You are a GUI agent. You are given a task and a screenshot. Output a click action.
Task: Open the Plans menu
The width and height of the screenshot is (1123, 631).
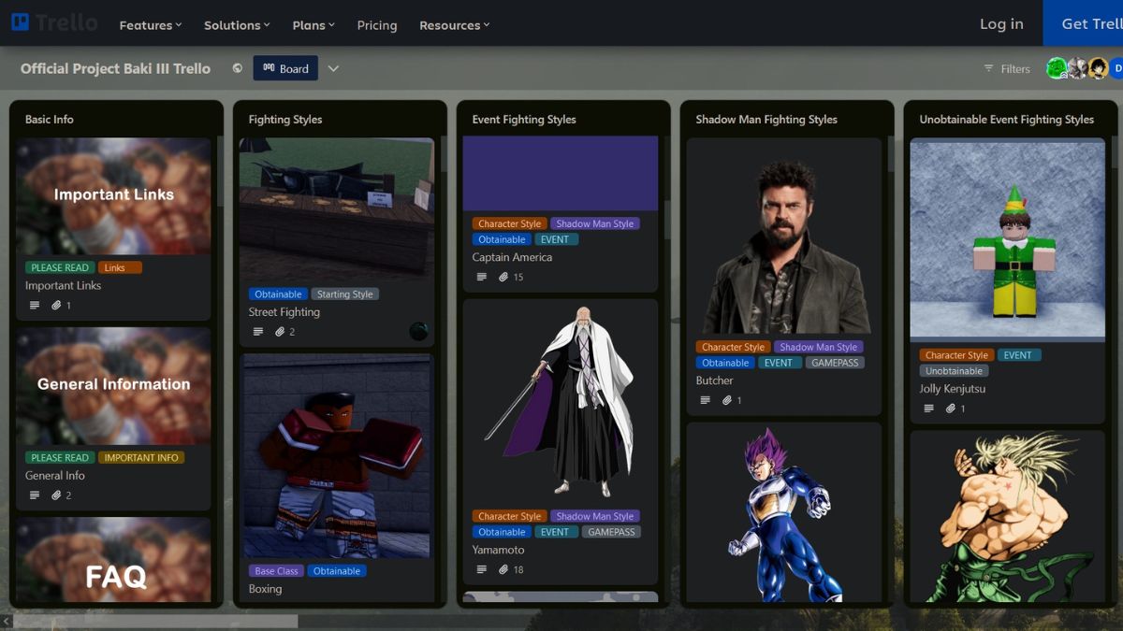pyautogui.click(x=313, y=25)
